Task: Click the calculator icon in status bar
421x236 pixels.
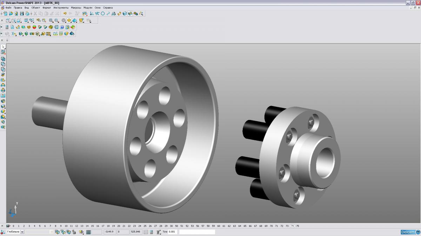Action: coord(151,232)
